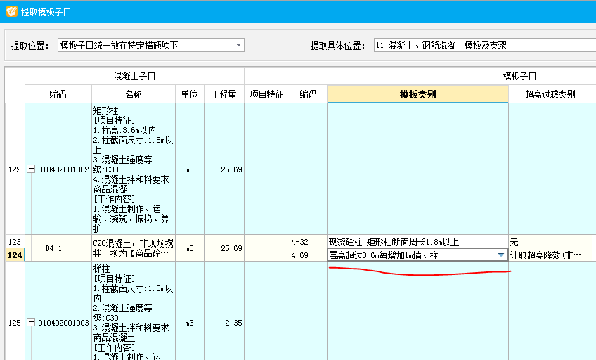This screenshot has width=596, height=360.
Task: Click the 无 cell in 超高过滤类别 column
Action: coord(550,242)
